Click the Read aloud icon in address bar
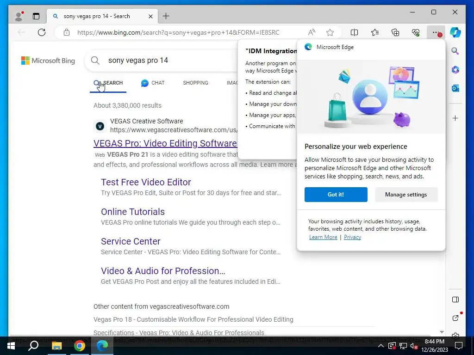Viewport: 474px width, 355px height. click(312, 32)
